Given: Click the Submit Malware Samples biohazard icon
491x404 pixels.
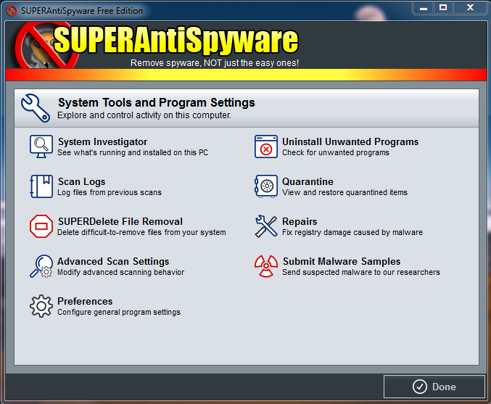Looking at the screenshot, I should 266,266.
